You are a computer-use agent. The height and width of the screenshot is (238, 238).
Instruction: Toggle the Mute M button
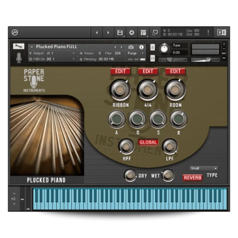(152, 59)
